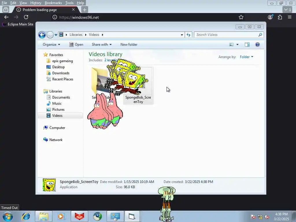The height and width of the screenshot is (222, 296).
Task: Select the SpongeBob_ScreenToy file
Action: (x=138, y=86)
